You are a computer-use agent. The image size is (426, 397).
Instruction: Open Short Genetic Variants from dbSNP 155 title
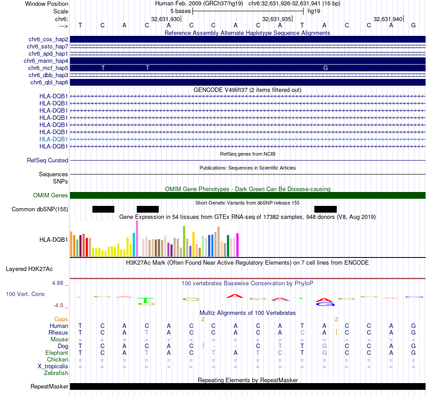(x=248, y=203)
